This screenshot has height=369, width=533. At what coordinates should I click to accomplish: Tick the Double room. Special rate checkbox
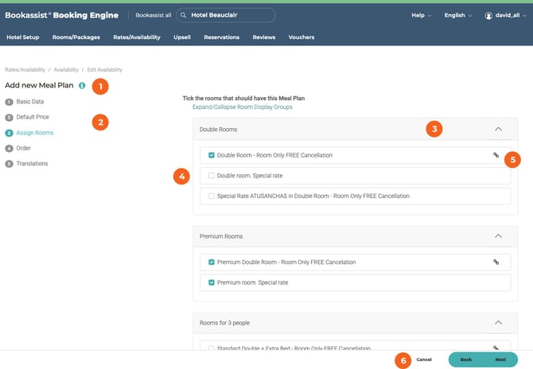211,175
